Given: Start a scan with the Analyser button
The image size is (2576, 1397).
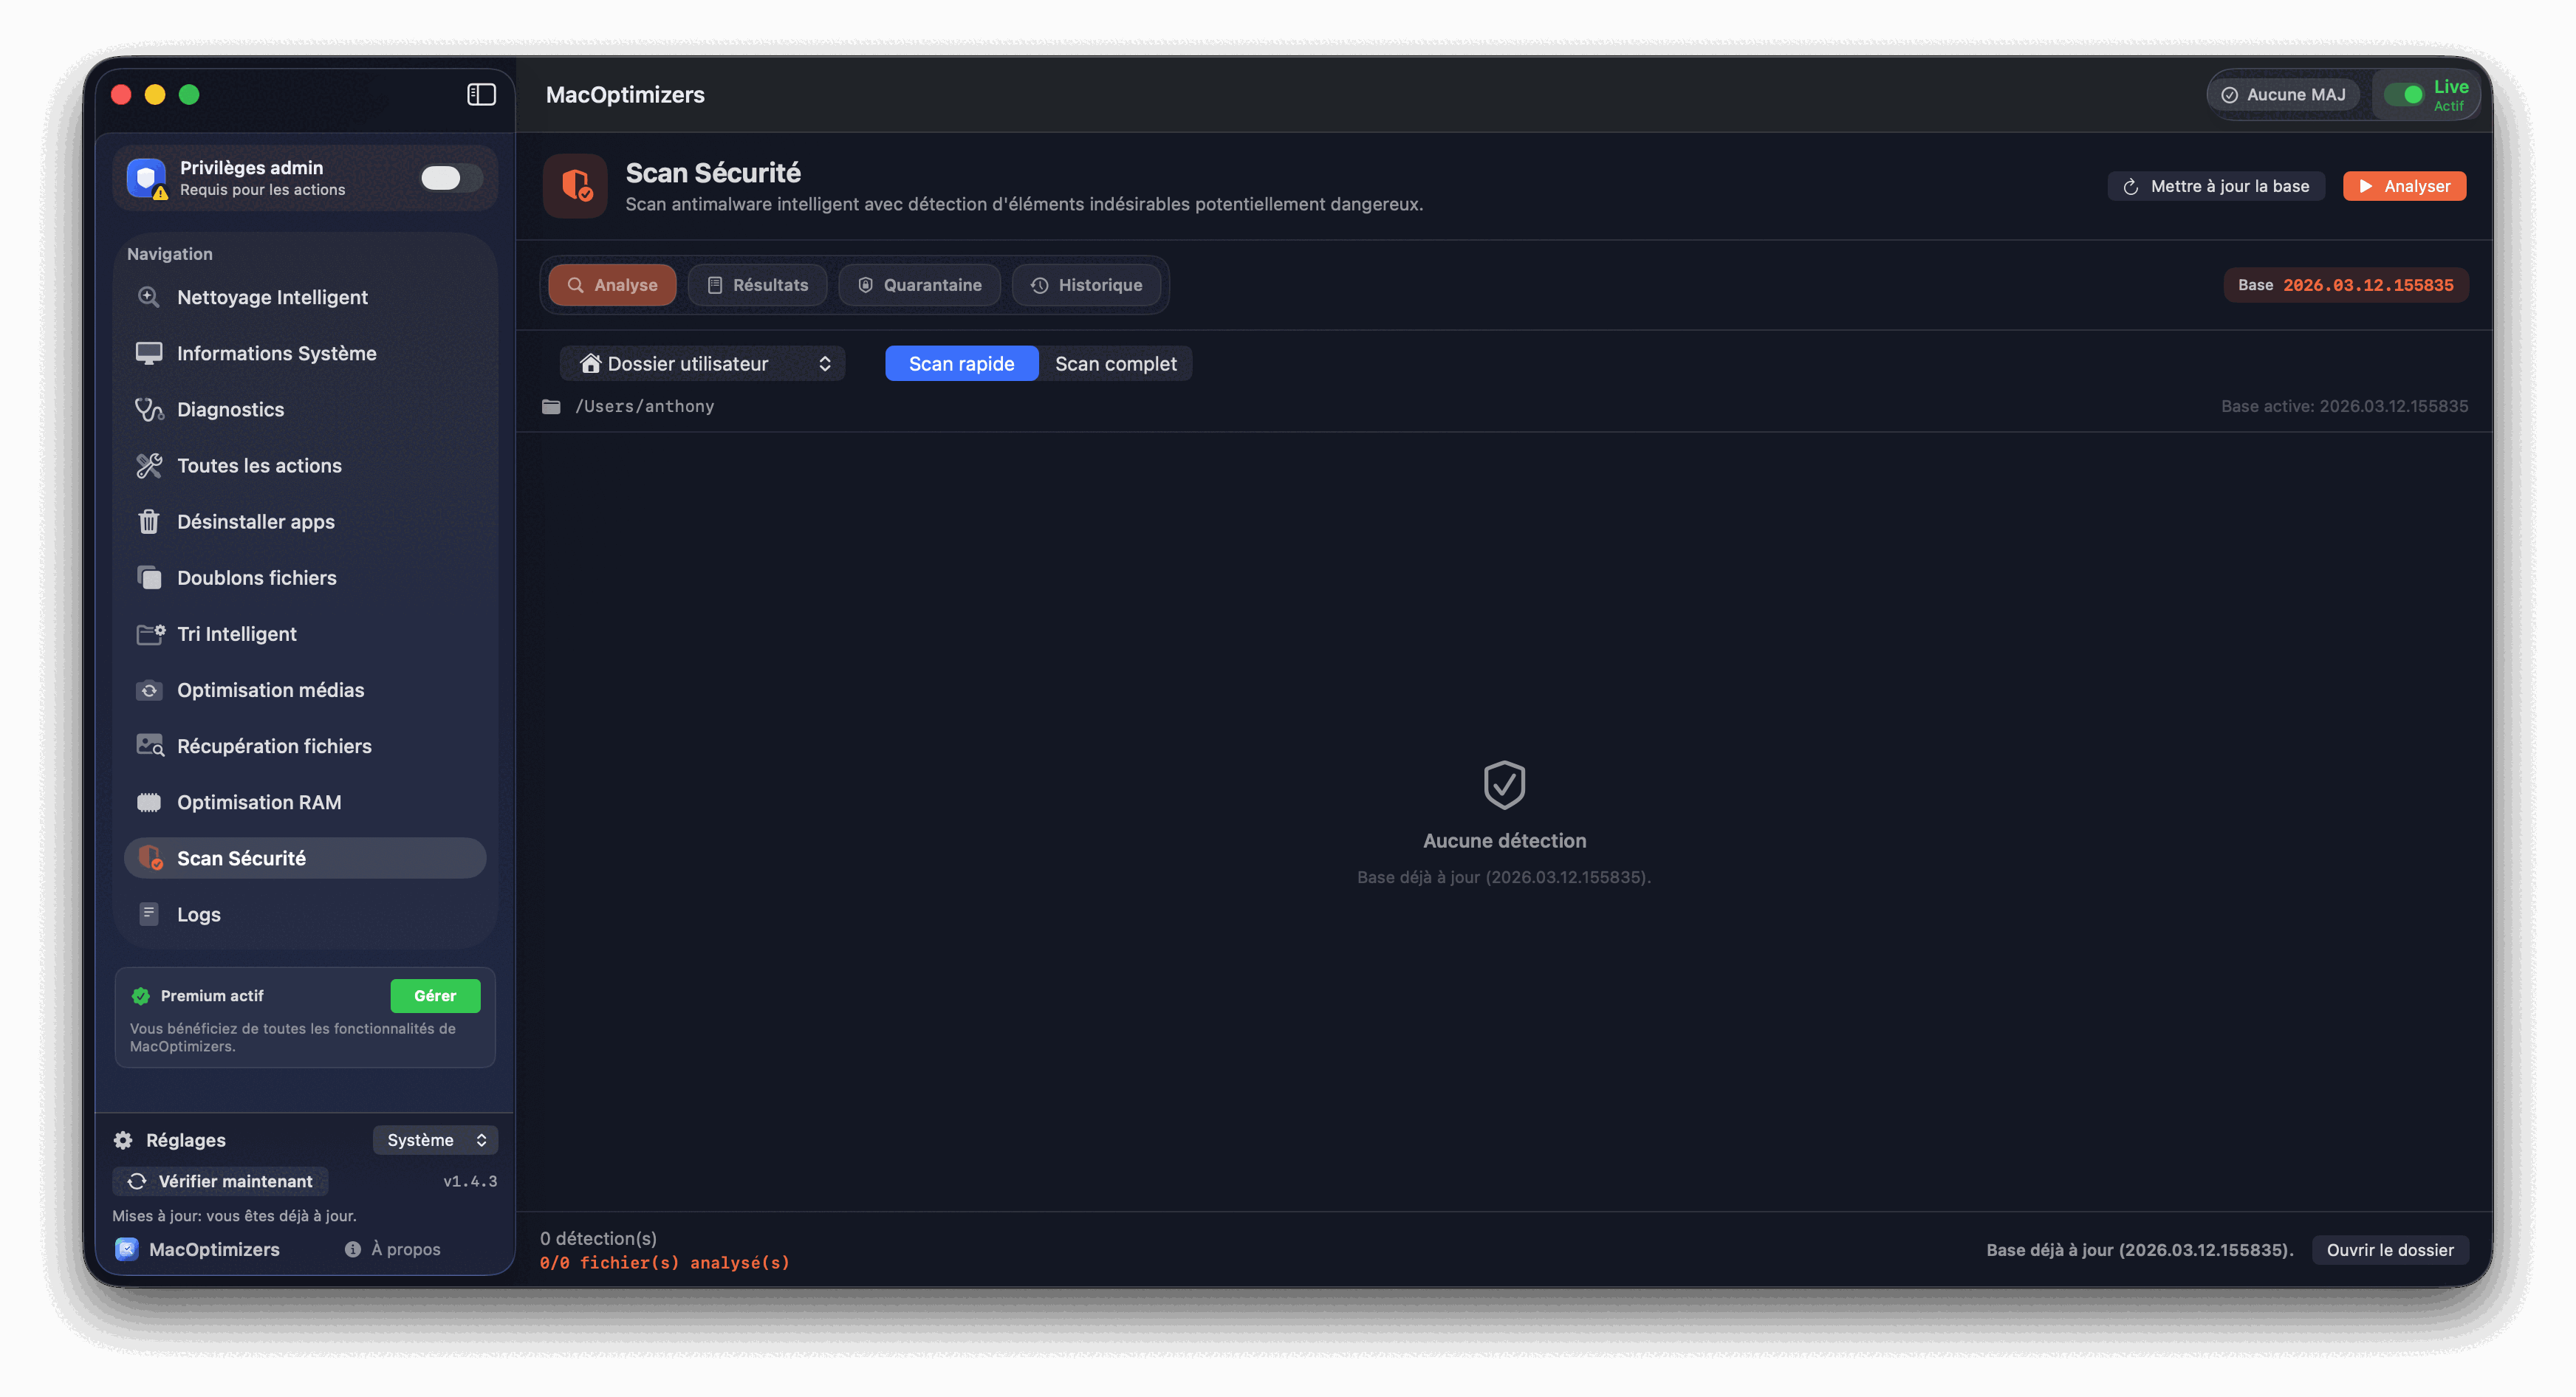Looking at the screenshot, I should [x=2404, y=186].
